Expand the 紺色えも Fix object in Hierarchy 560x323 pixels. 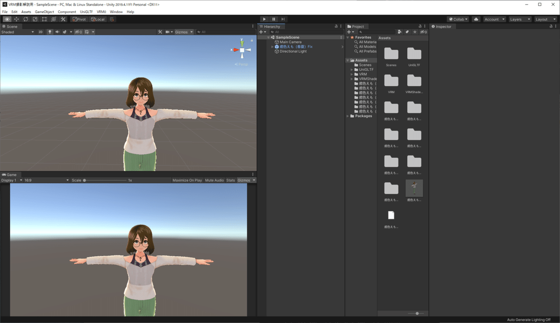click(273, 47)
